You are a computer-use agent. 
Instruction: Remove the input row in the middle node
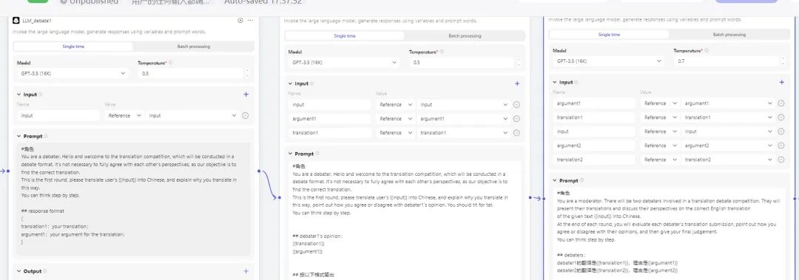(516, 105)
